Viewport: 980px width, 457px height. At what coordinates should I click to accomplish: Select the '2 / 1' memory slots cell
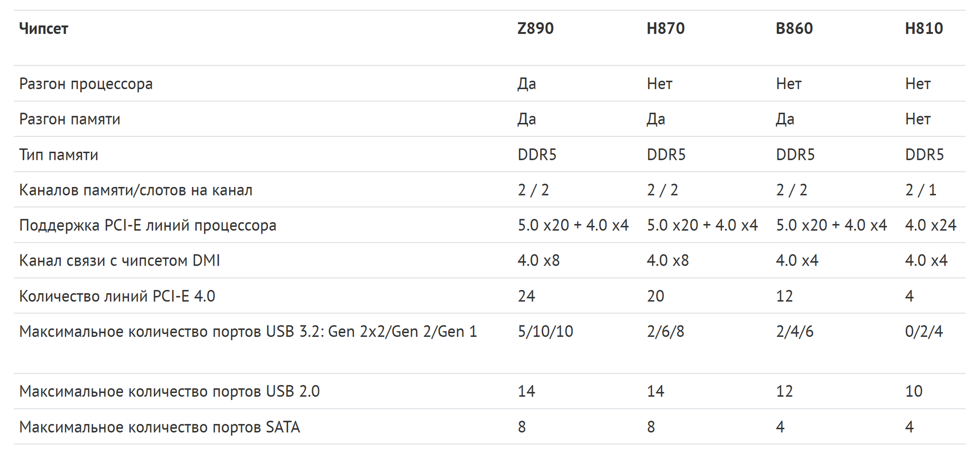pyautogui.click(x=920, y=190)
